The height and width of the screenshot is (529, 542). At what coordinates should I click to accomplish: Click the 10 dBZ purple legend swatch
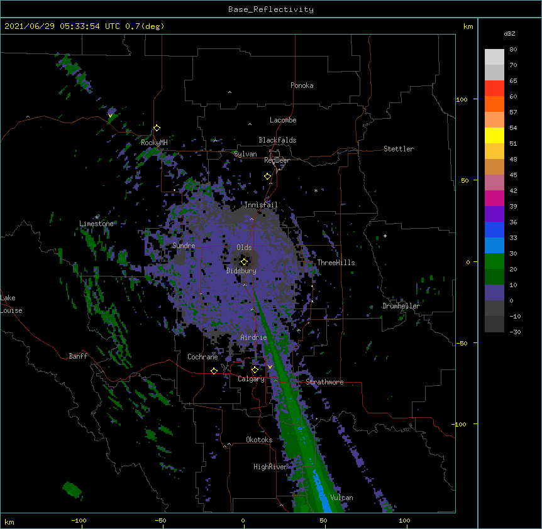(x=494, y=293)
